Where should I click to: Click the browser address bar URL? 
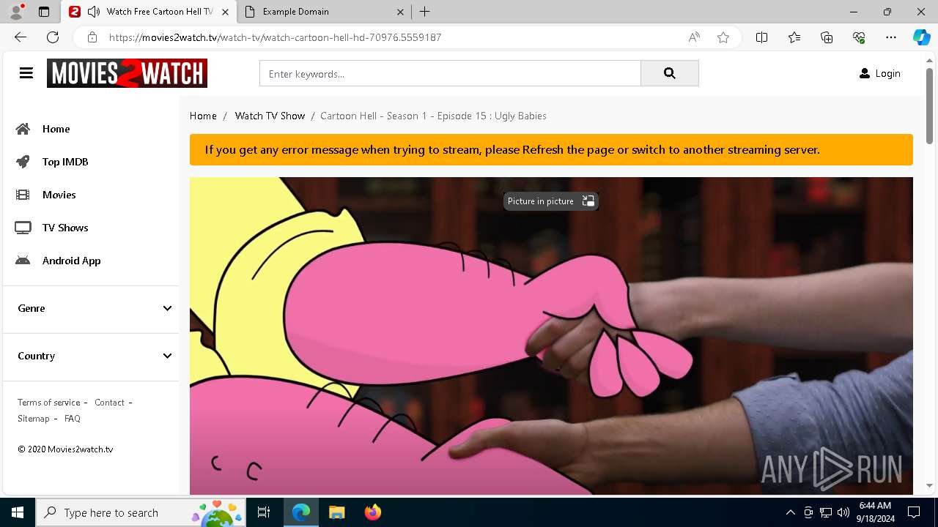pyautogui.click(x=275, y=37)
